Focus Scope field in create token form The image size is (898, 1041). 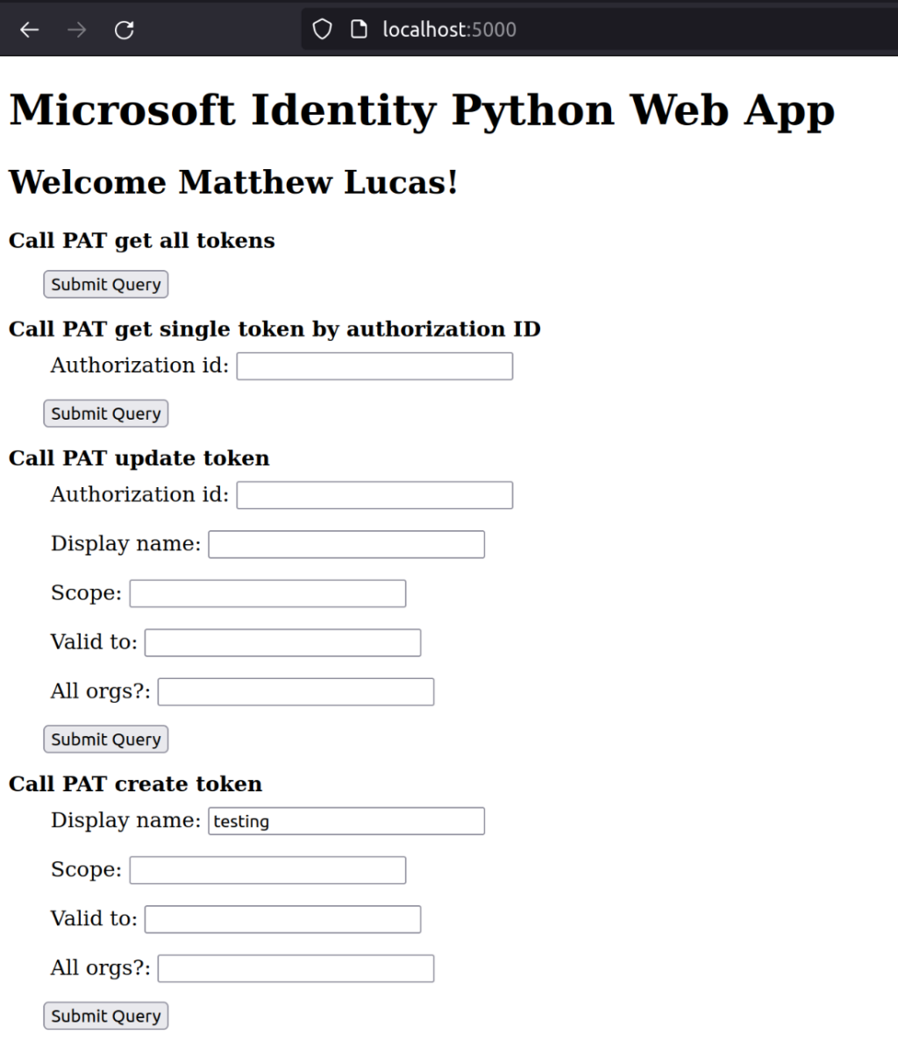pyautogui.click(x=267, y=870)
